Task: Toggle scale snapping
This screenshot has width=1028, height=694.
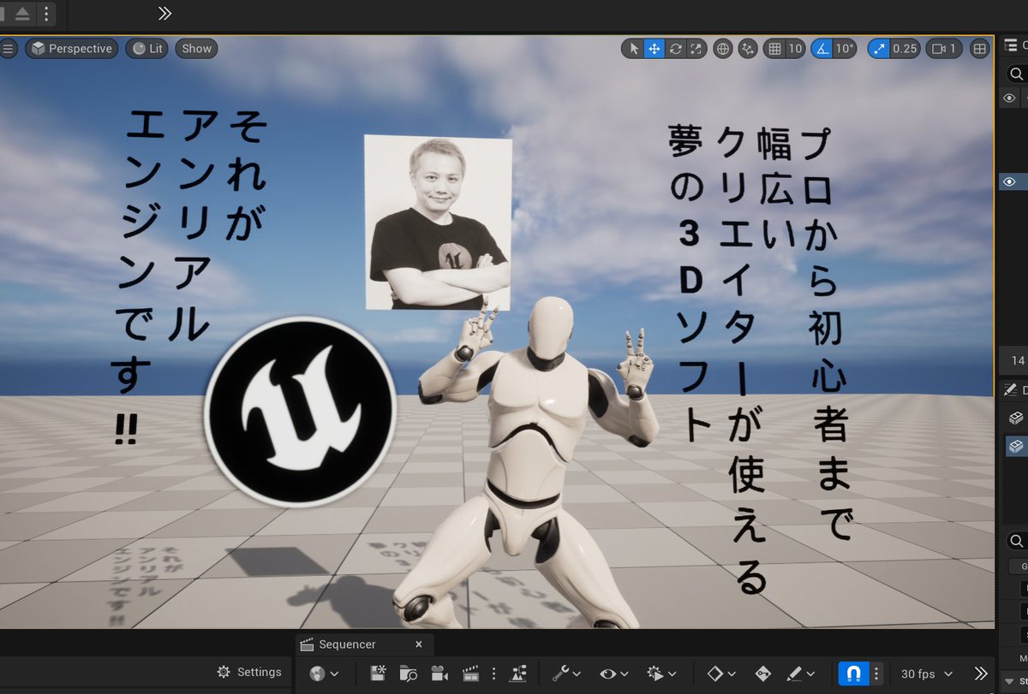Action: pyautogui.click(x=878, y=49)
